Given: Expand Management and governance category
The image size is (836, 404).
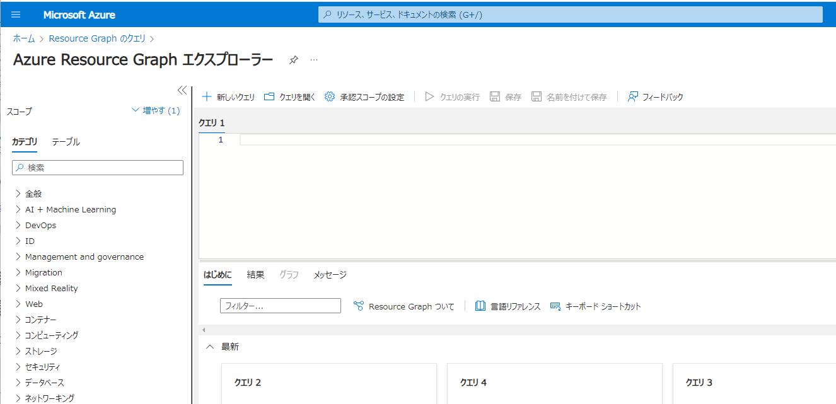Looking at the screenshot, I should tap(18, 257).
